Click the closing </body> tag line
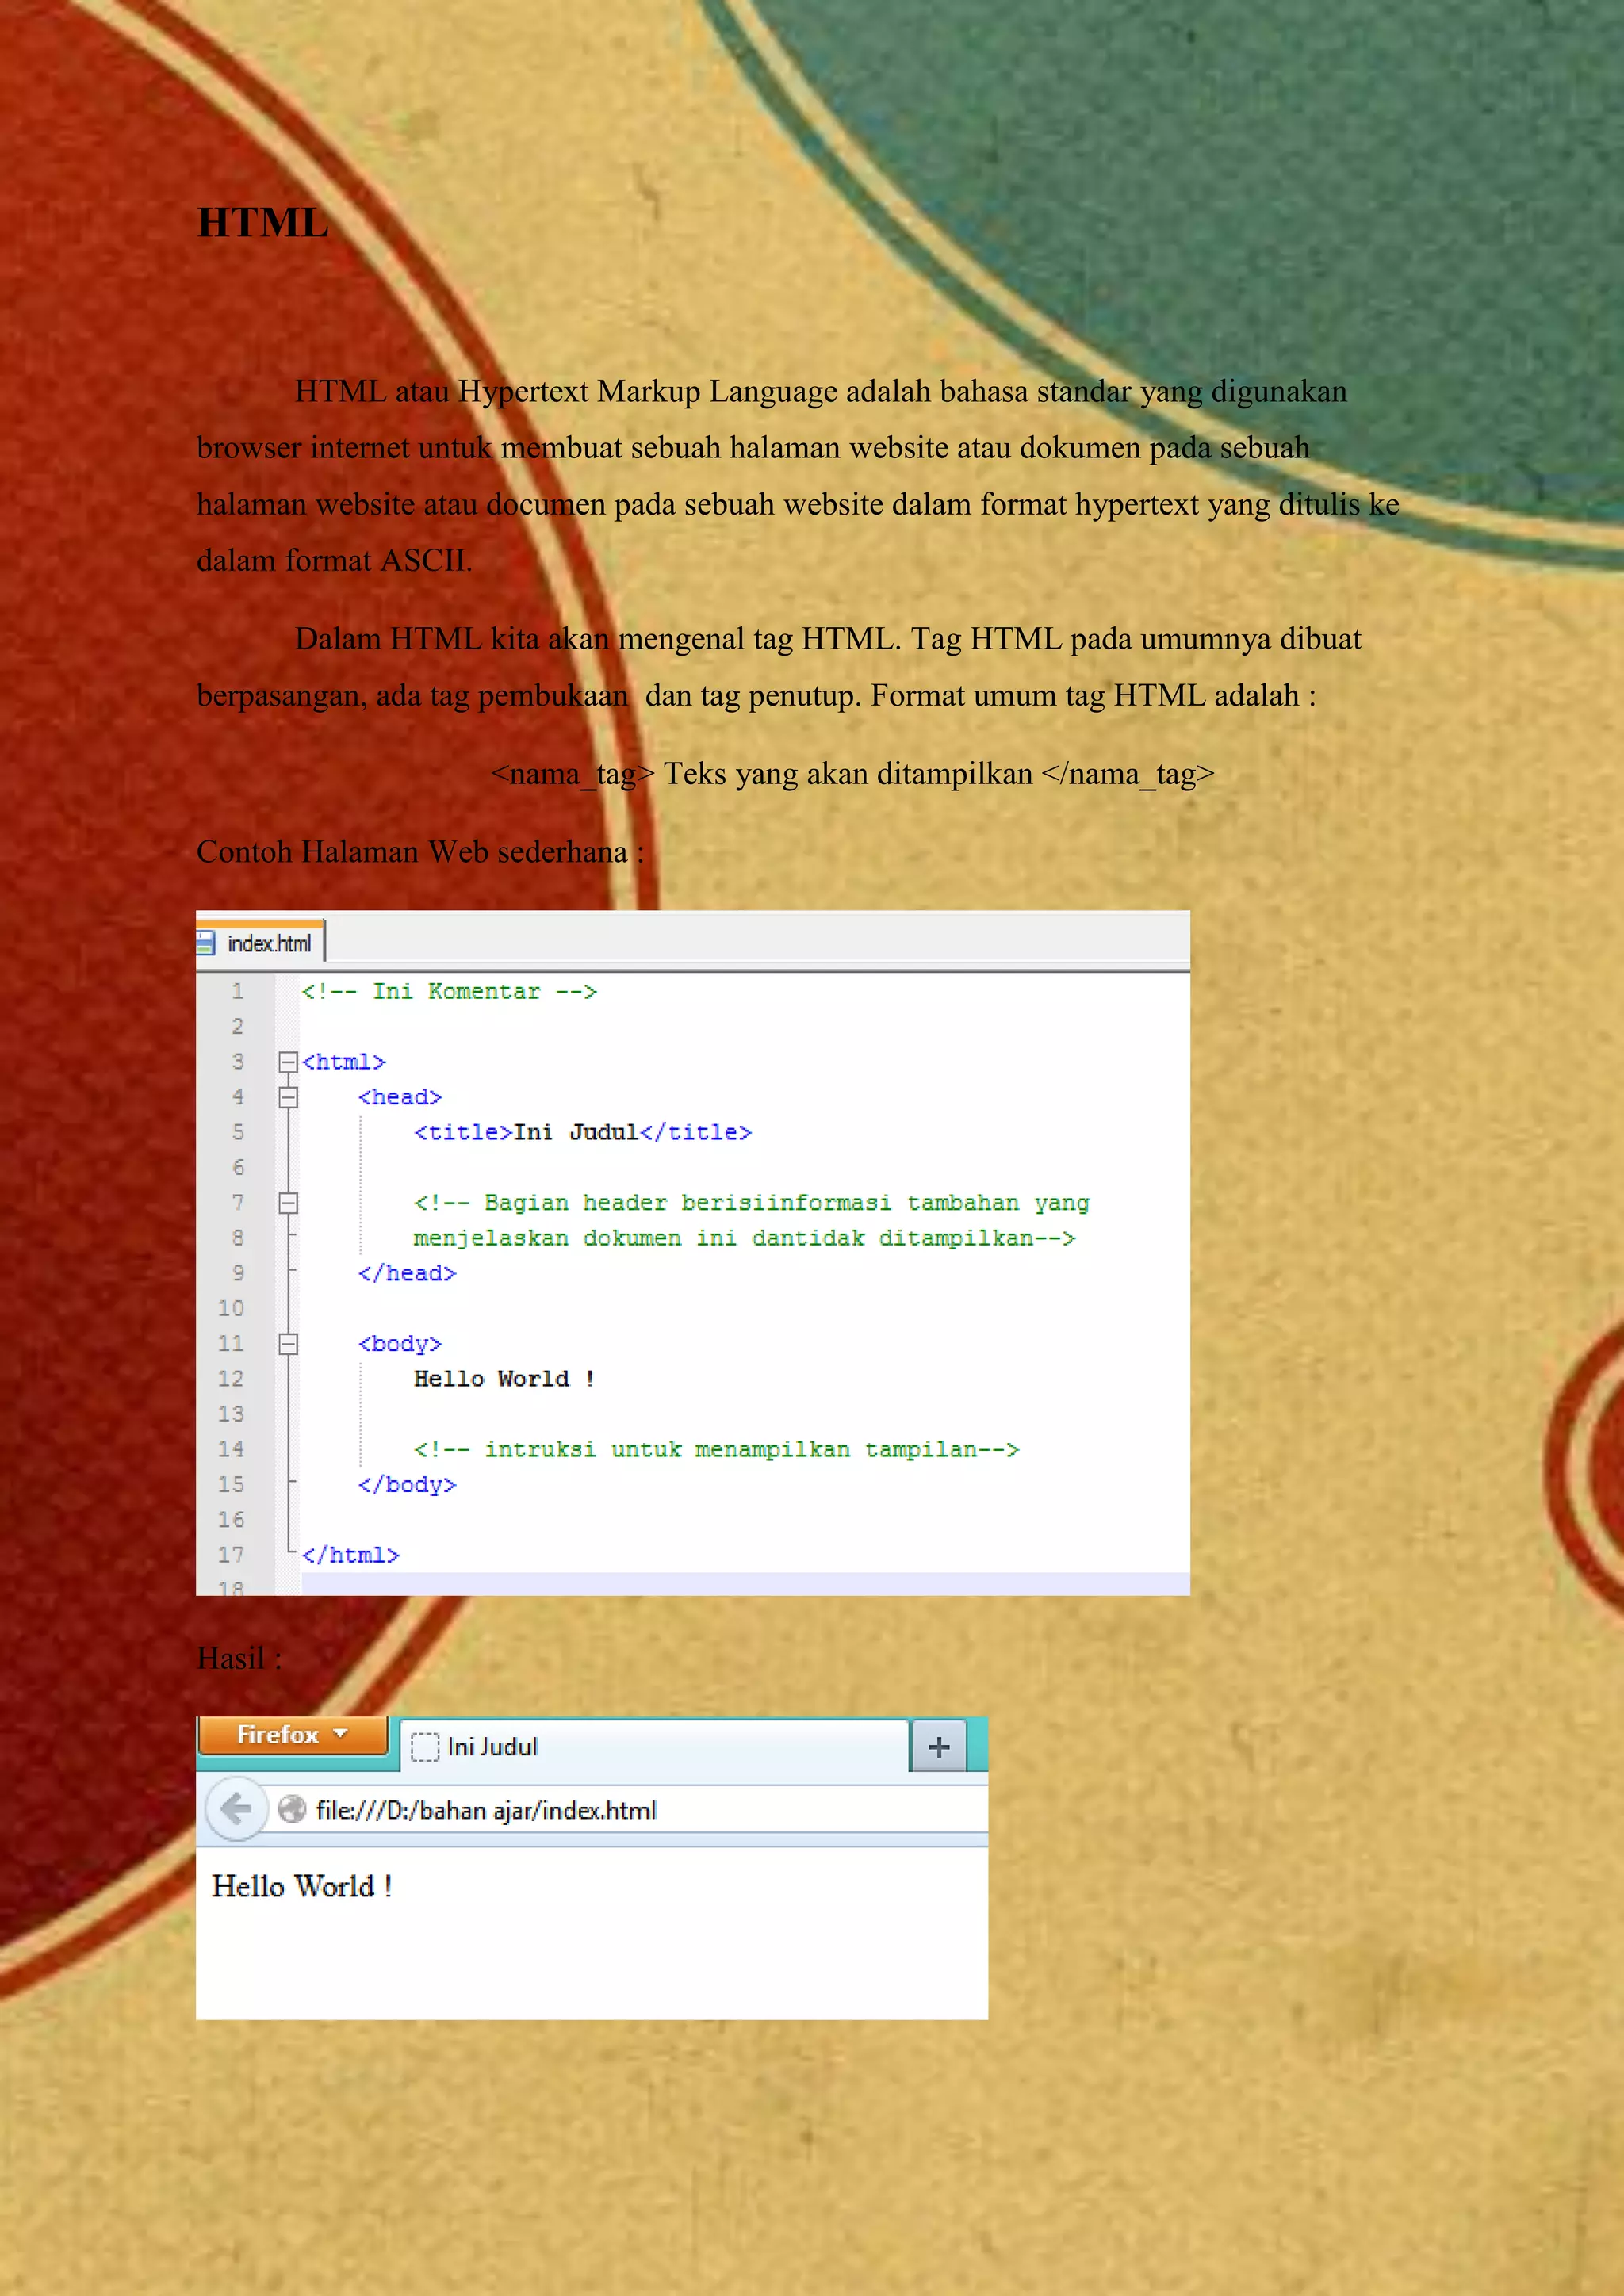 pyautogui.click(x=407, y=1485)
